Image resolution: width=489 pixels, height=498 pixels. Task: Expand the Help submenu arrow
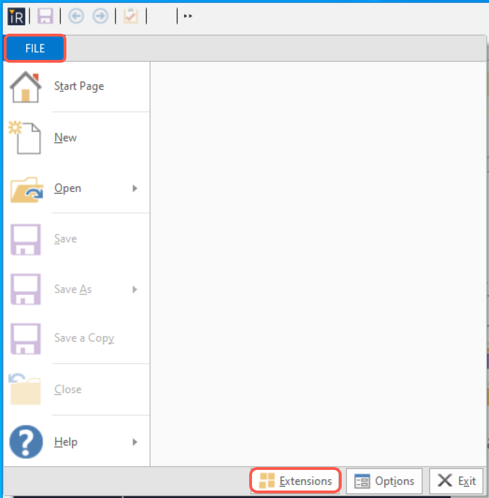click(x=135, y=441)
